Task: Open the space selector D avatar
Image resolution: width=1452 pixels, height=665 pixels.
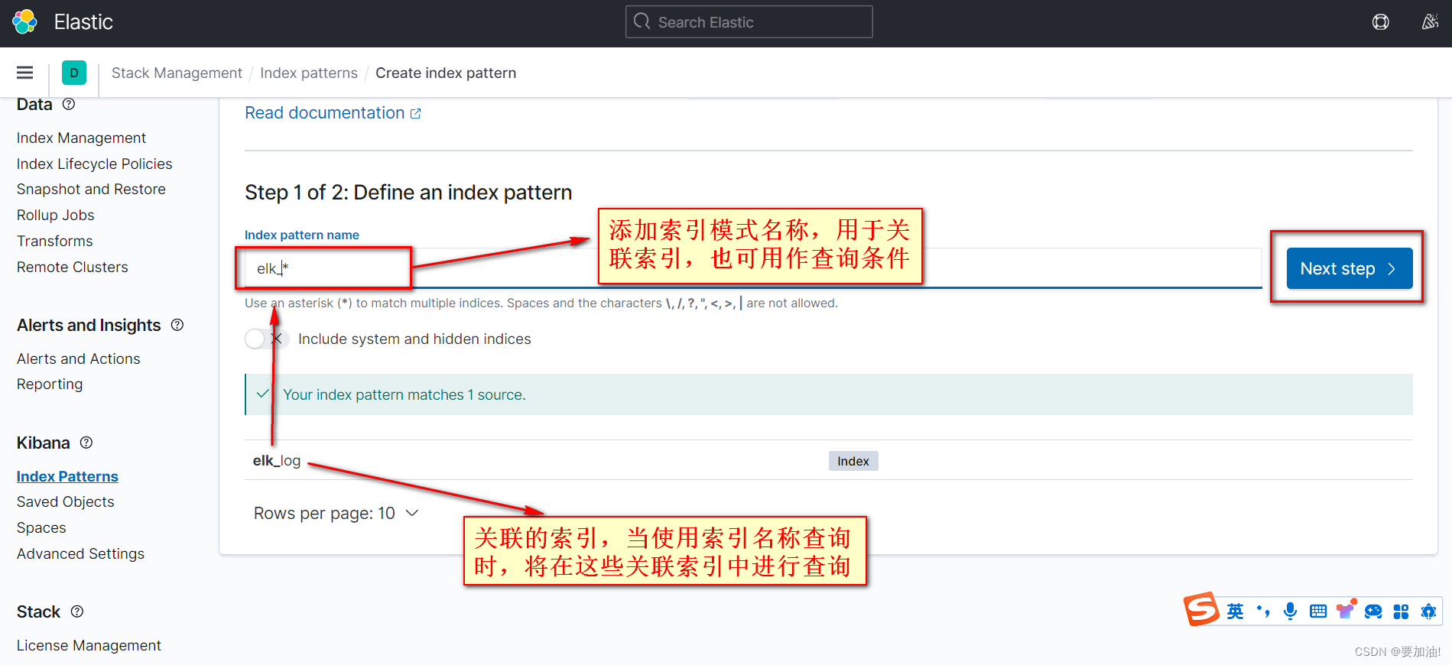Action: (x=74, y=73)
